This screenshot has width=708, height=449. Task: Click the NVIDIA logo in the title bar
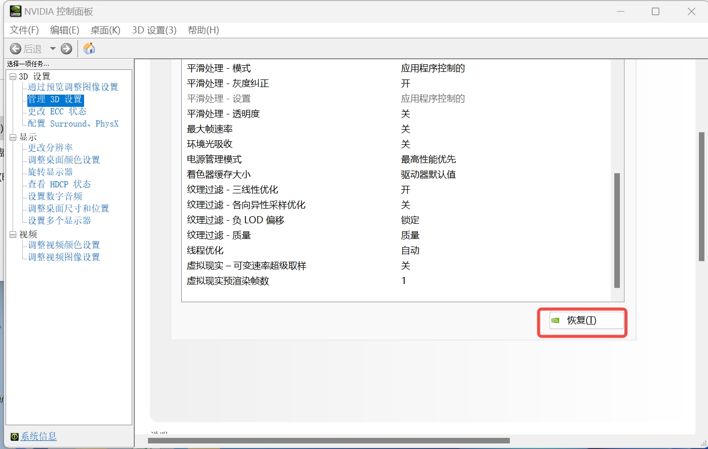click(16, 11)
